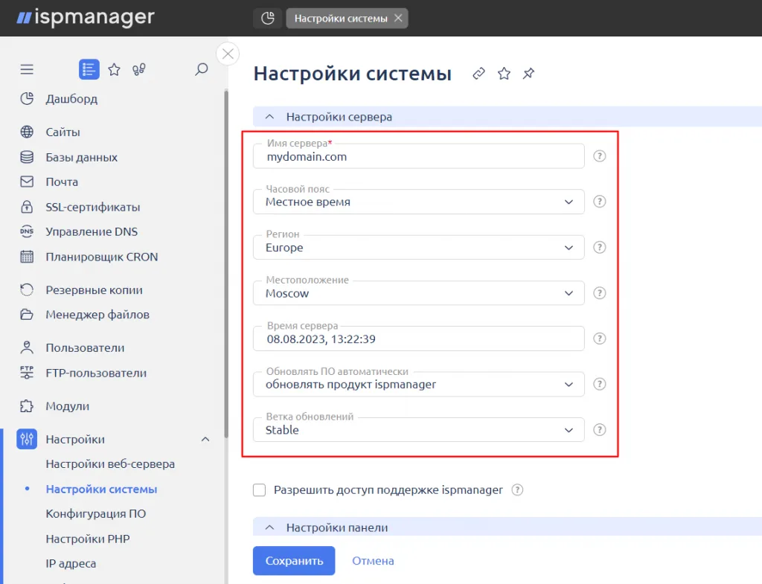Collapse the Настройки сервера section
Image resolution: width=762 pixels, height=584 pixels.
269,117
